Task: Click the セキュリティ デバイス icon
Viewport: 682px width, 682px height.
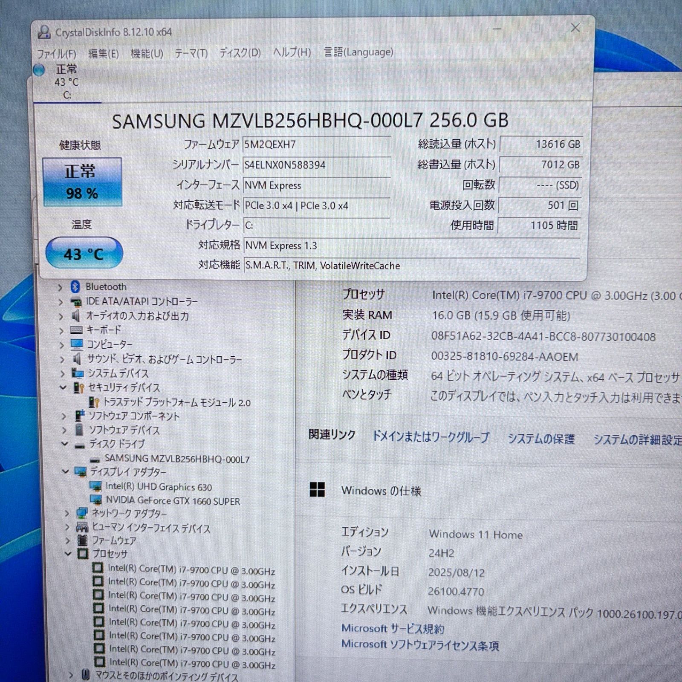Action: 79,388
